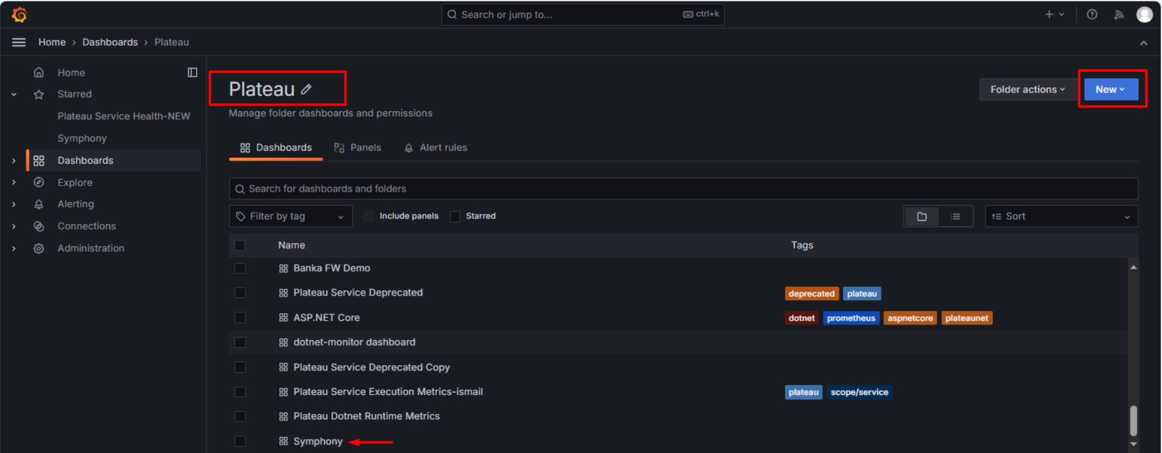Select the Dashboards tab

pos(276,148)
